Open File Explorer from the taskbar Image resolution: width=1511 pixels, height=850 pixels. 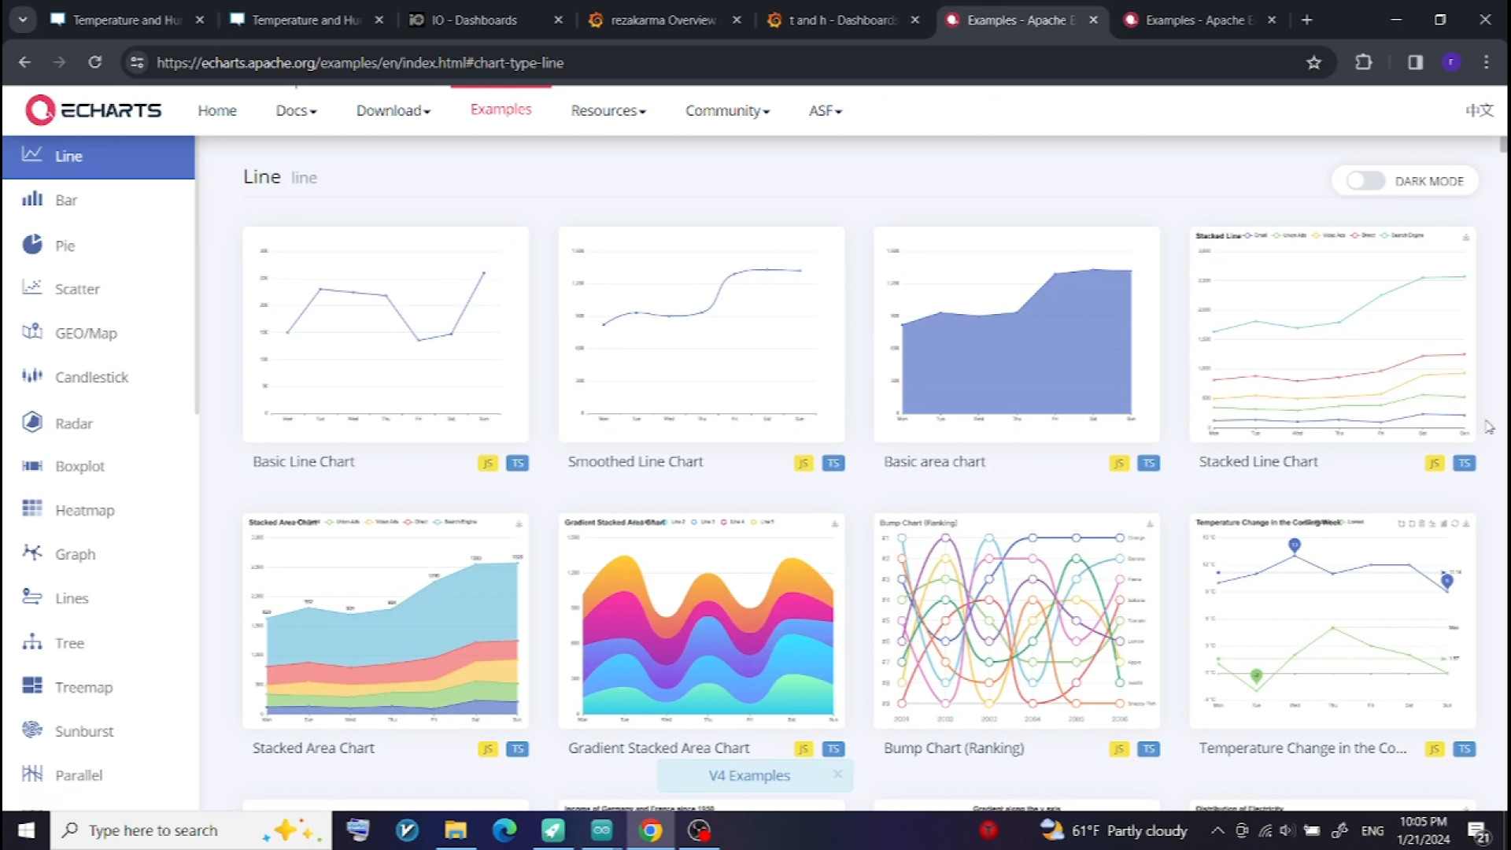[456, 830]
